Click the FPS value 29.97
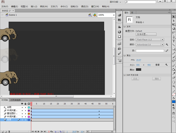This screenshot has height=133, width=176. 138,60
